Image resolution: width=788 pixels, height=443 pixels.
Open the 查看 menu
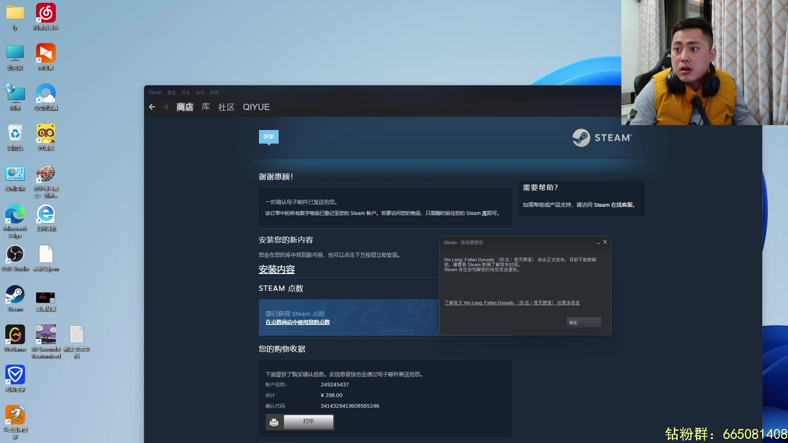(x=172, y=93)
